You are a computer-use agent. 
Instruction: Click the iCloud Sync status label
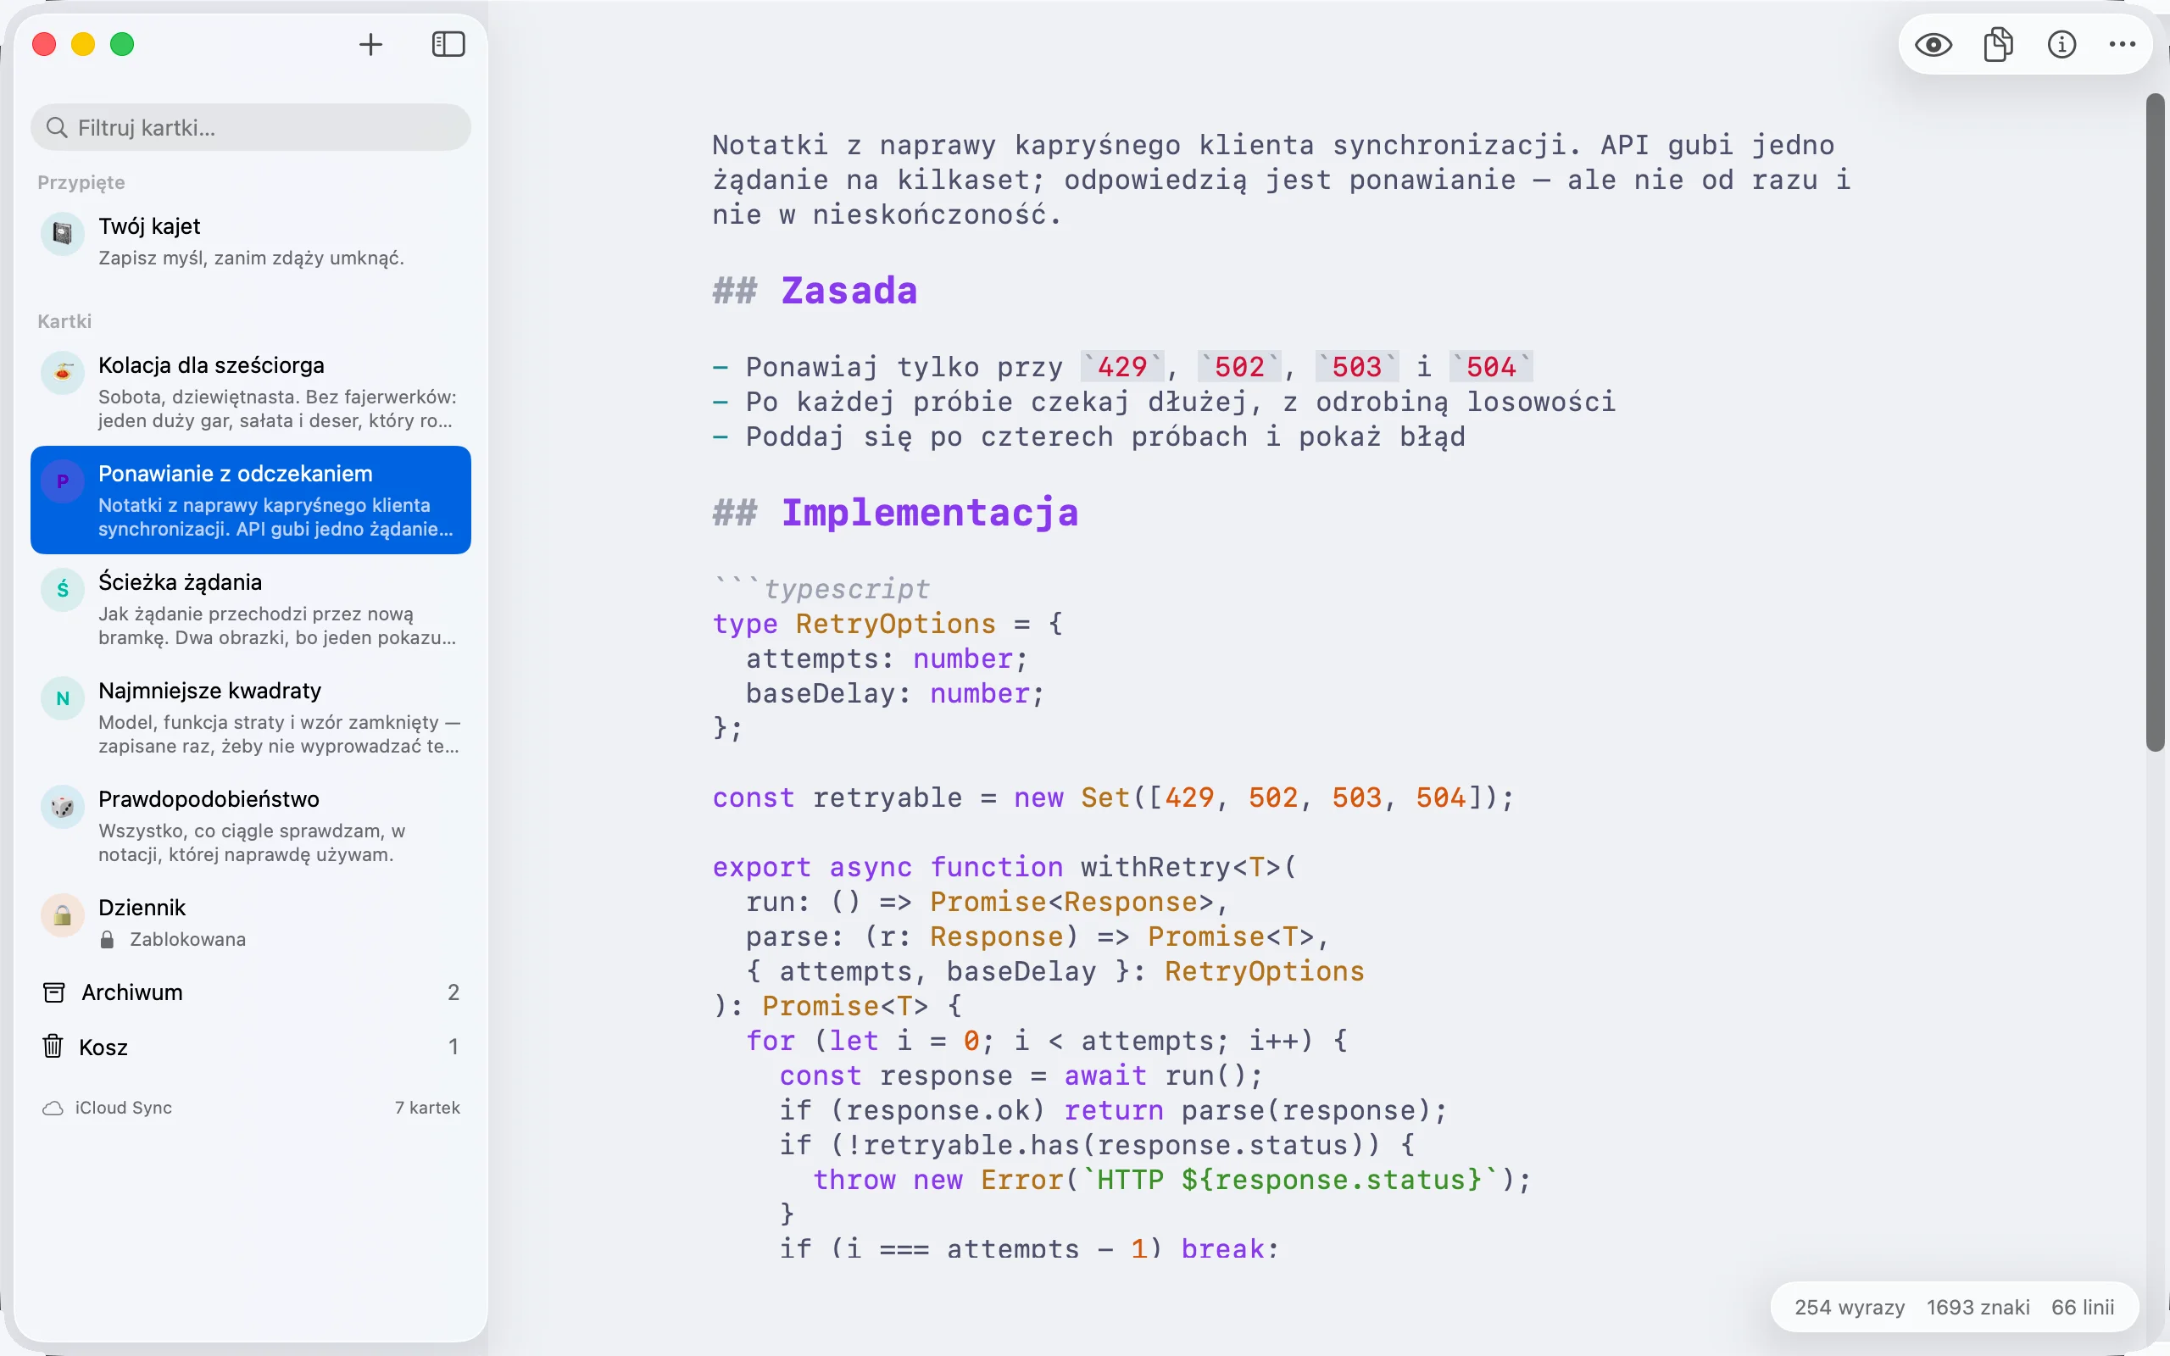click(124, 1108)
